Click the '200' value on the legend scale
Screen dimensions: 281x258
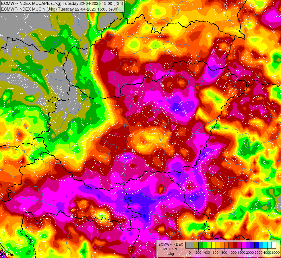point(198,253)
